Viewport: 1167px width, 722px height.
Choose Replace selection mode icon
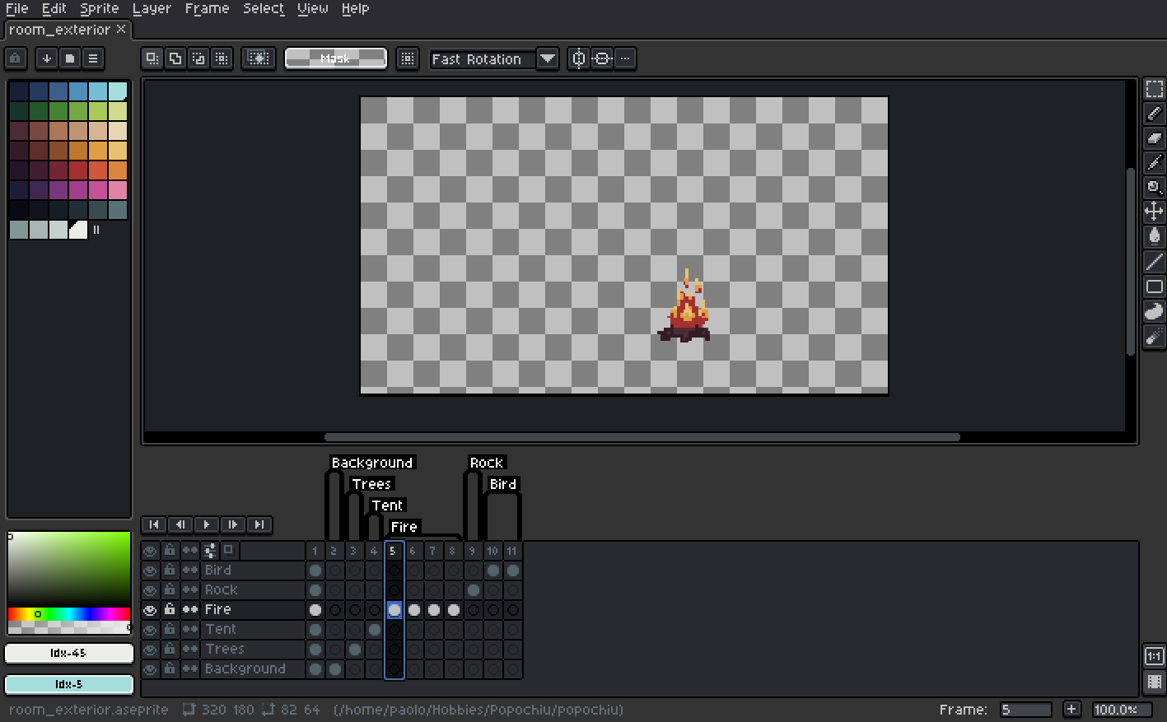coord(152,58)
